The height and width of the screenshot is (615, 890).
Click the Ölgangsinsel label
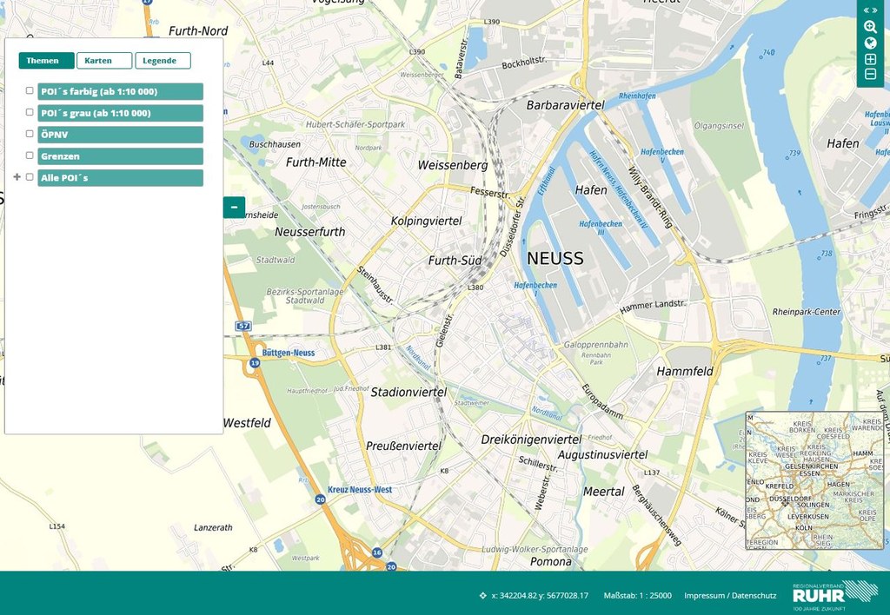coord(719,126)
